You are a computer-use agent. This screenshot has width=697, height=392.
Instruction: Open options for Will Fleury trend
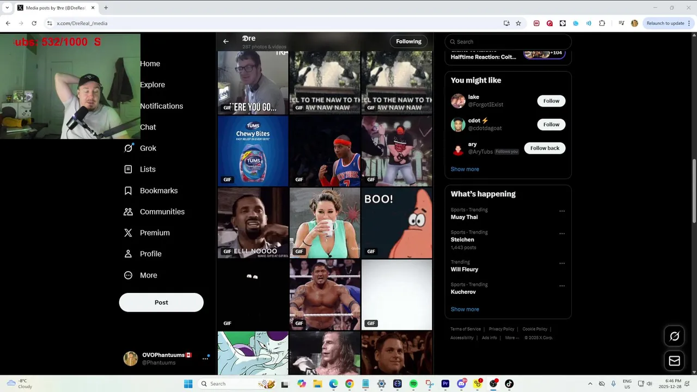click(x=562, y=264)
